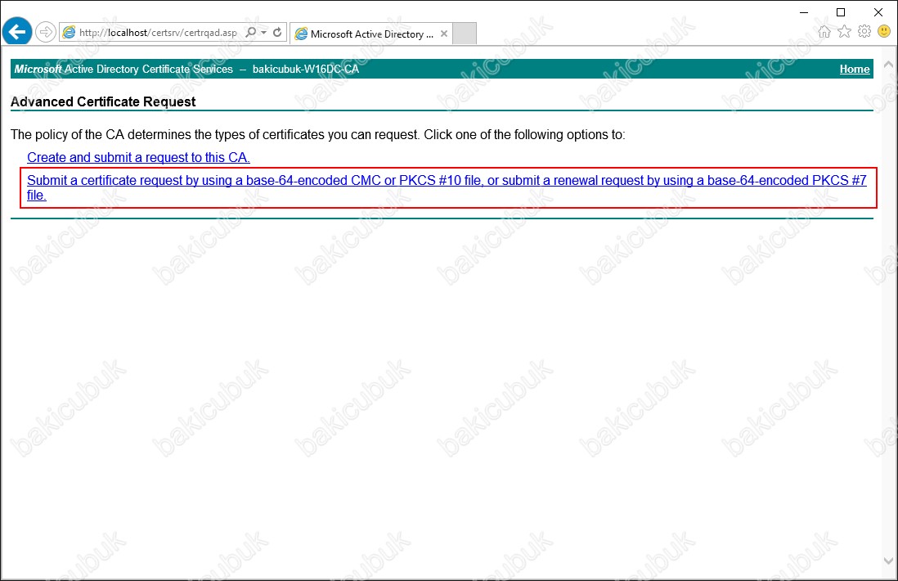
Task: Minimize the browser window
Action: [804, 12]
